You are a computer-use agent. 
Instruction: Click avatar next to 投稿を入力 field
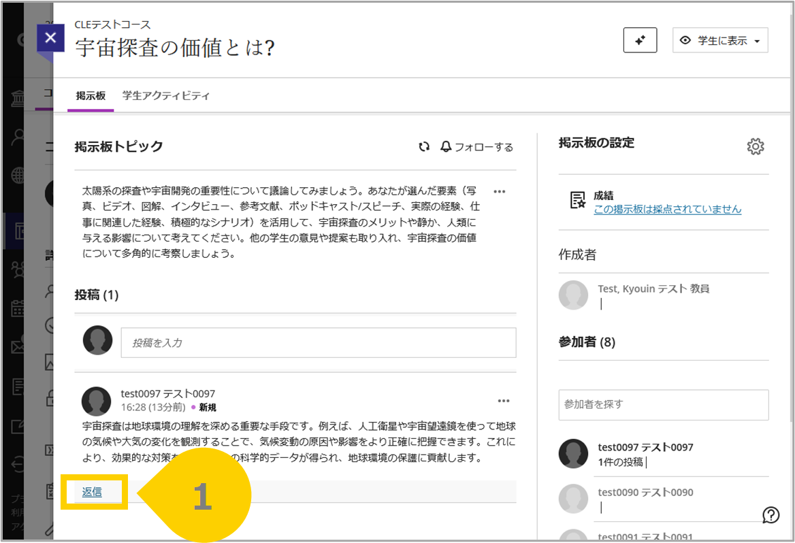pyautogui.click(x=98, y=340)
